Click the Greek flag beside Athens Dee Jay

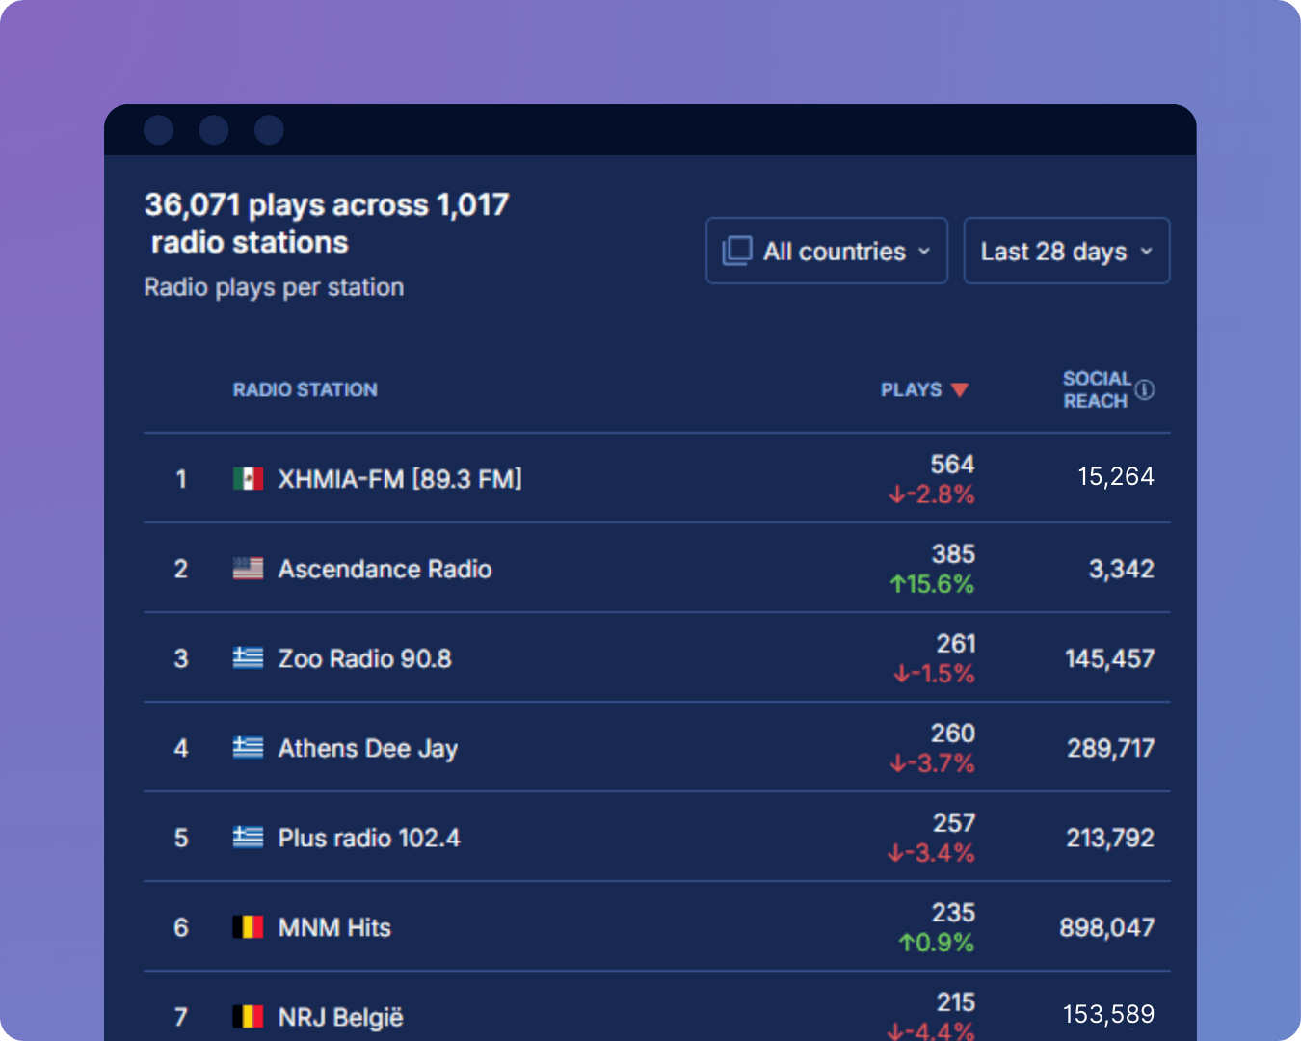click(248, 748)
